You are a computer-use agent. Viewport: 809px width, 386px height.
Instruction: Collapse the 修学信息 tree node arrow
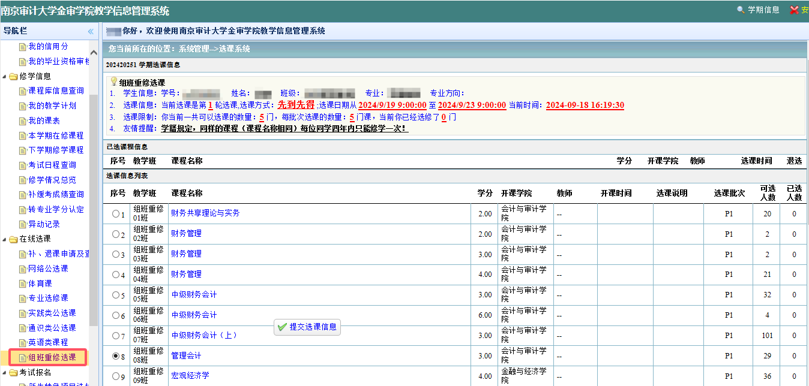tap(5, 77)
